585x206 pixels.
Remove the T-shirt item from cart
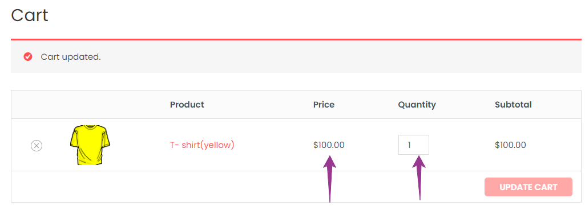point(37,145)
